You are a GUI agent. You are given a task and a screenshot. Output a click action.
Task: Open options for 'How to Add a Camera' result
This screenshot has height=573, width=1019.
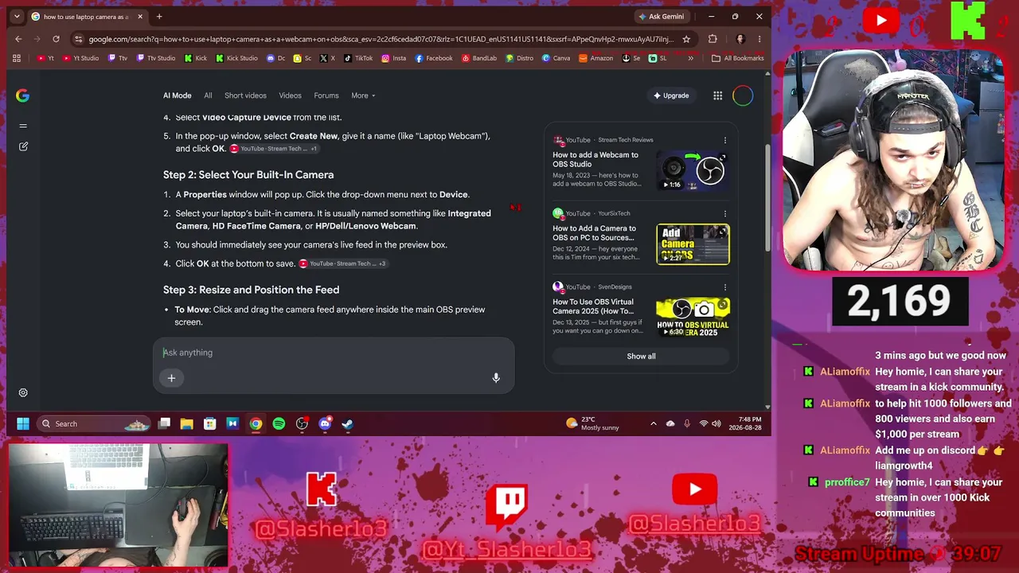(x=724, y=213)
